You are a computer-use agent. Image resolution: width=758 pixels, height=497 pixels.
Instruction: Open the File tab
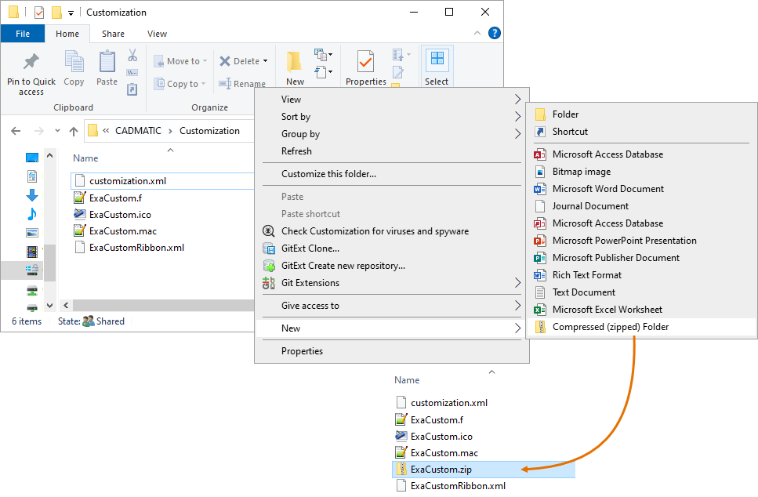click(x=23, y=34)
